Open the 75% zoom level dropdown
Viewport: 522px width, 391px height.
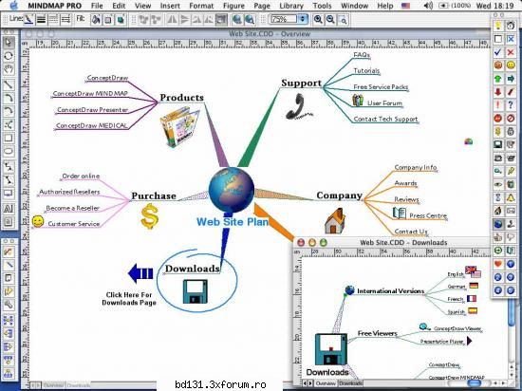pyautogui.click(x=303, y=19)
